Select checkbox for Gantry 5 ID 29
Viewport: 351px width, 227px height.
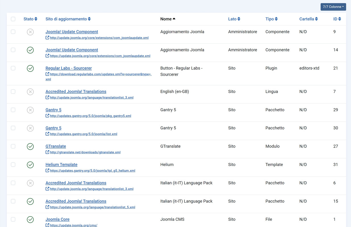pyautogui.click(x=13, y=110)
